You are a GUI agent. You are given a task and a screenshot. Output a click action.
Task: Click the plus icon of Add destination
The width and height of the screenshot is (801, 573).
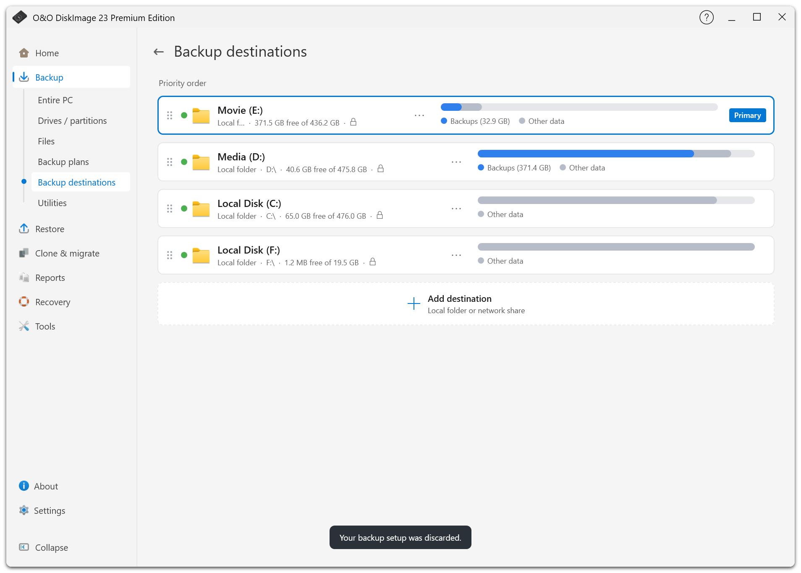click(x=414, y=304)
